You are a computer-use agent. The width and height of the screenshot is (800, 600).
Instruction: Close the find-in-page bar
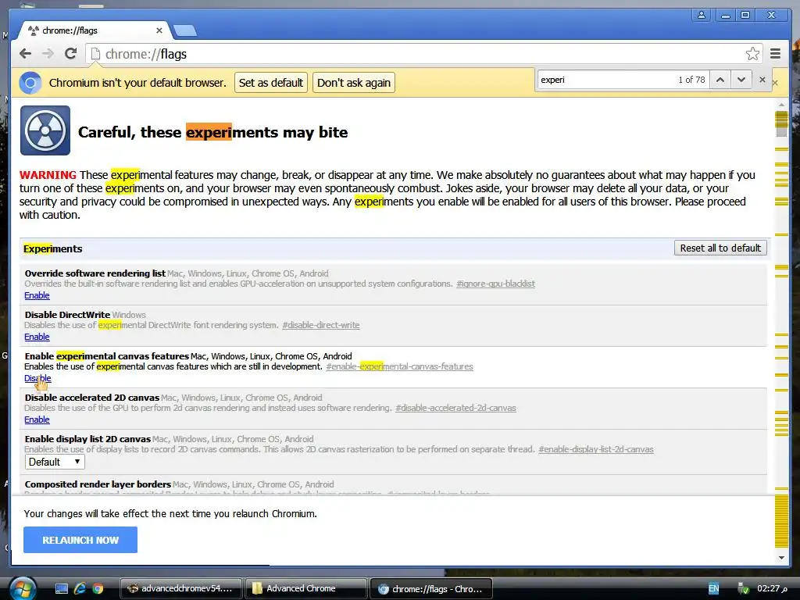[x=762, y=80]
